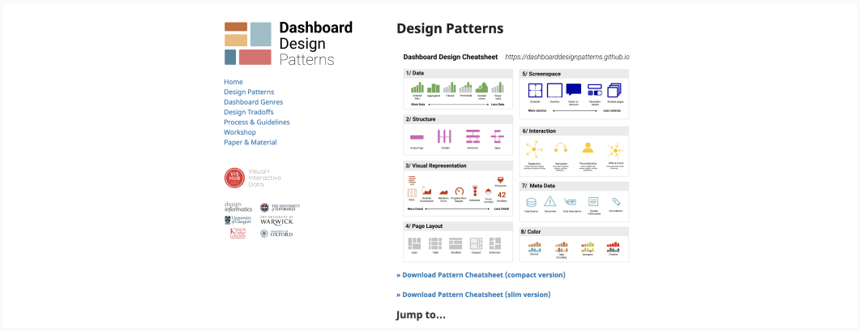Download Pattern Cheatsheet compact version

(x=481, y=275)
